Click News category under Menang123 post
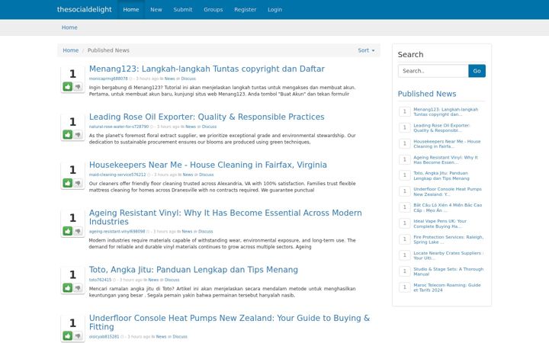549x343 pixels. tap(169, 79)
